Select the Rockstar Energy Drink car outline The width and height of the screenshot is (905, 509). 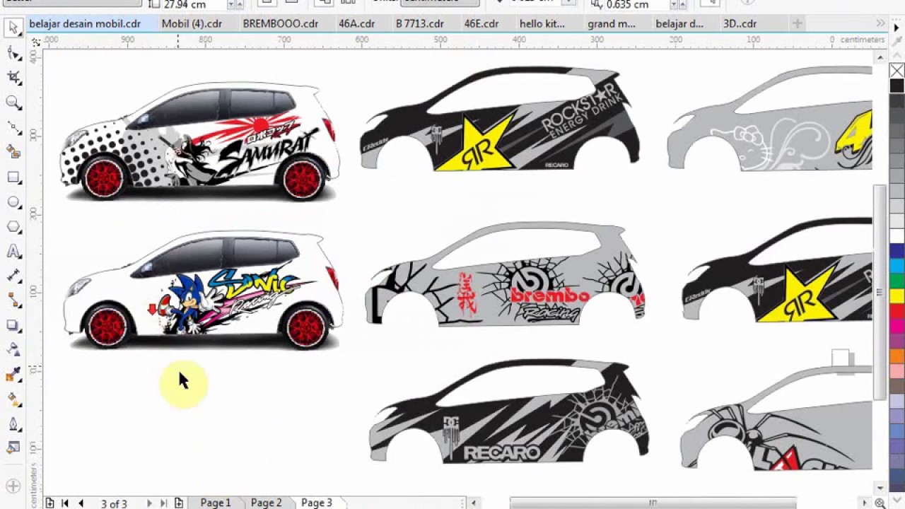pyautogui.click(x=501, y=119)
